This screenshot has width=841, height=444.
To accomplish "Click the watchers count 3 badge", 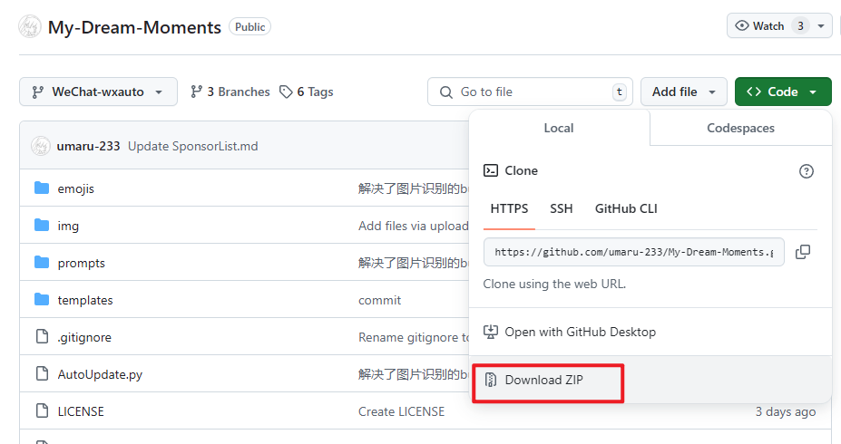I will tap(800, 25).
